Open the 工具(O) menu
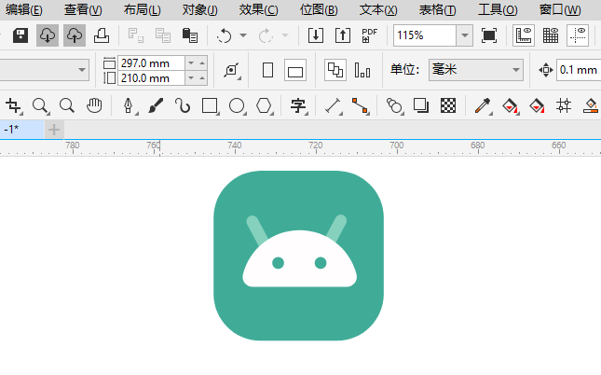The height and width of the screenshot is (375, 601). 498,9
